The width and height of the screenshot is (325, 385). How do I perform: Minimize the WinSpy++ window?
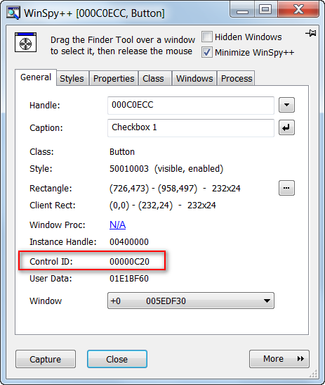242,10
